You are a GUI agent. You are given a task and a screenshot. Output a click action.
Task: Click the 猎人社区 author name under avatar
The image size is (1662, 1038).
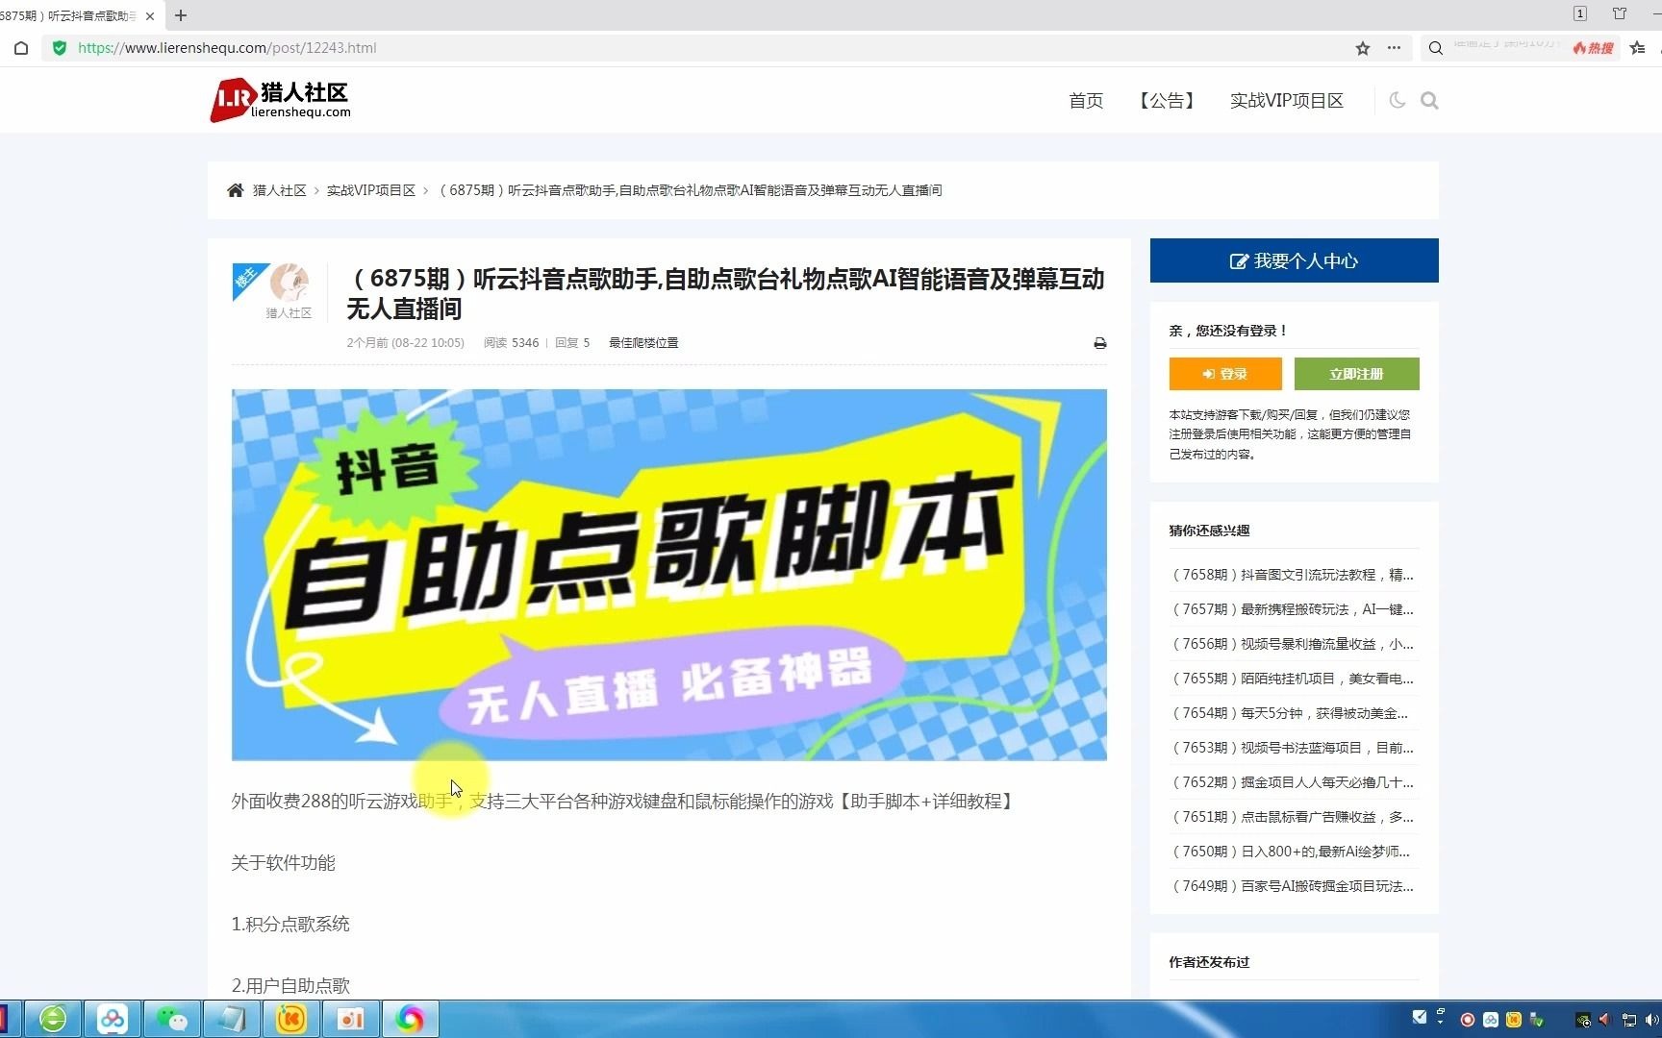tap(289, 313)
